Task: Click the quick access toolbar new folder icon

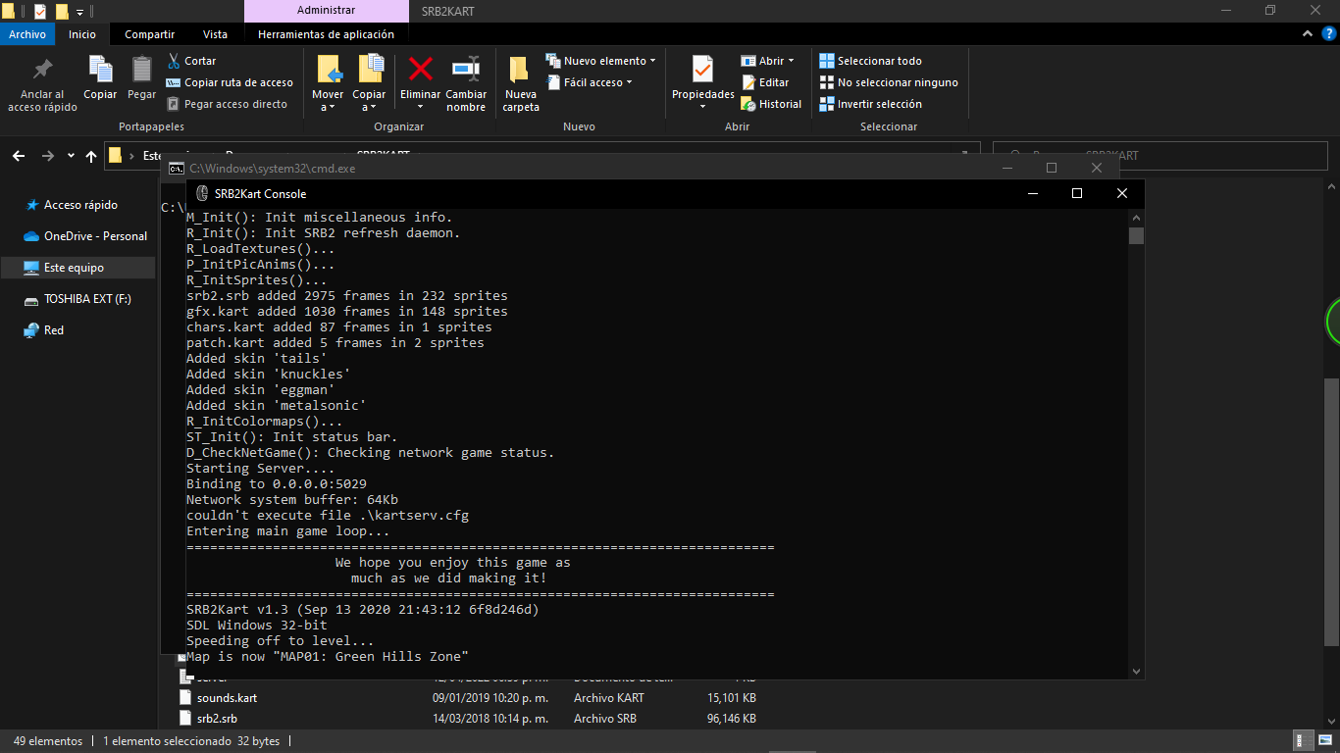Action: [62, 12]
